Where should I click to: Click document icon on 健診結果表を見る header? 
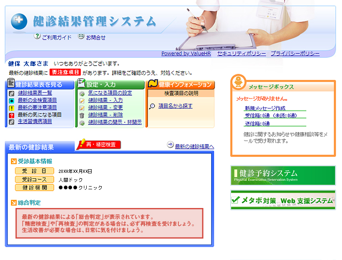(11, 83)
